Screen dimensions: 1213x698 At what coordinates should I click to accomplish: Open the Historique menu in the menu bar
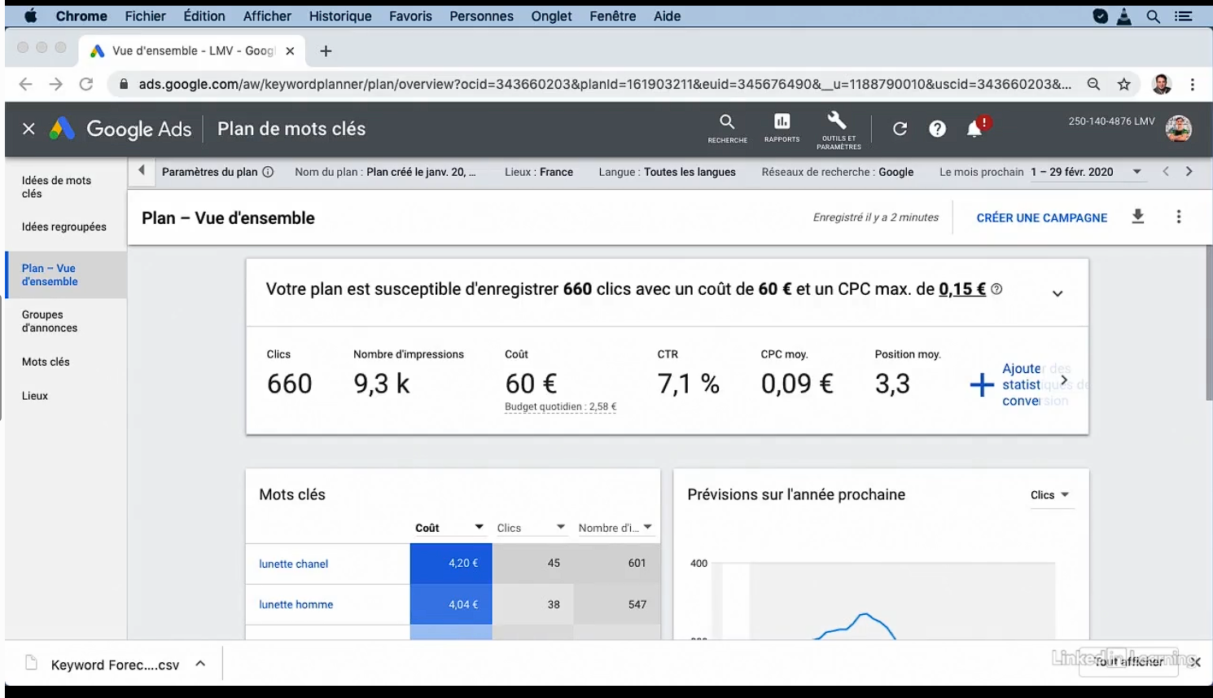tap(339, 16)
